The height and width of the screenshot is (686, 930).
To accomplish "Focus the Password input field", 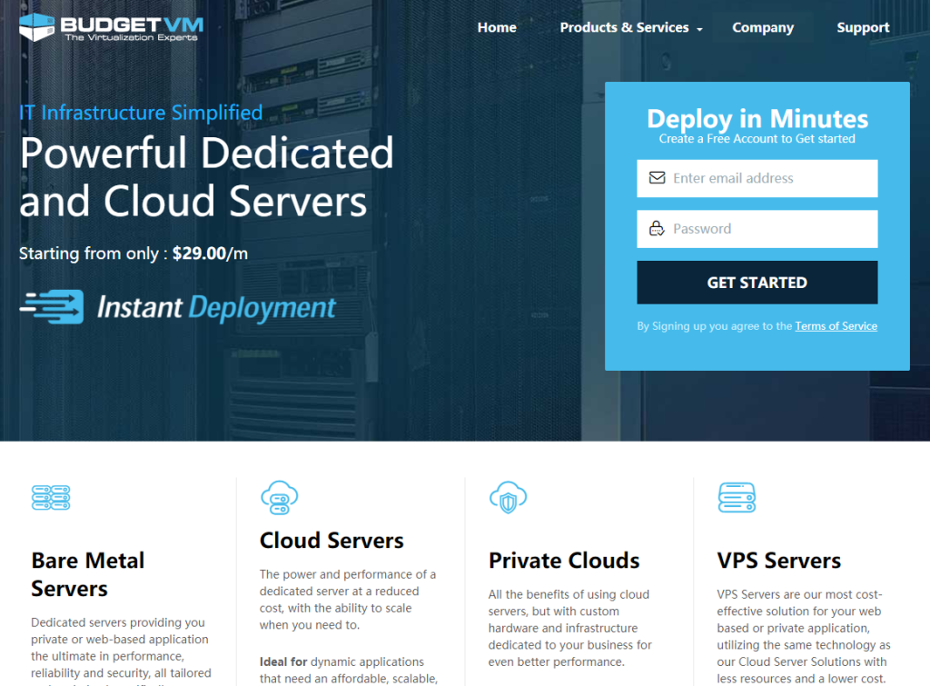I will [757, 229].
